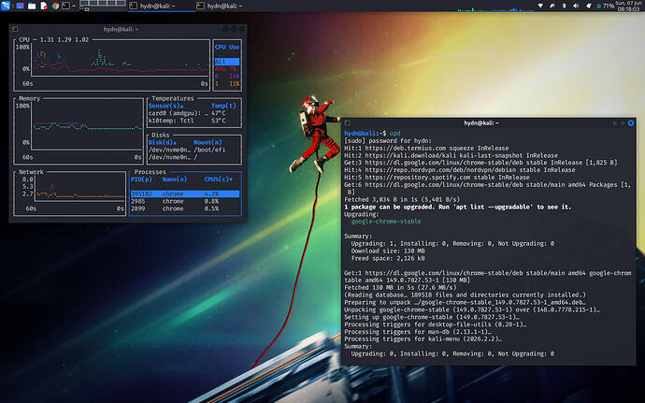Select chrome process with PID 2985
The image size is (645, 403).
[x=185, y=201]
